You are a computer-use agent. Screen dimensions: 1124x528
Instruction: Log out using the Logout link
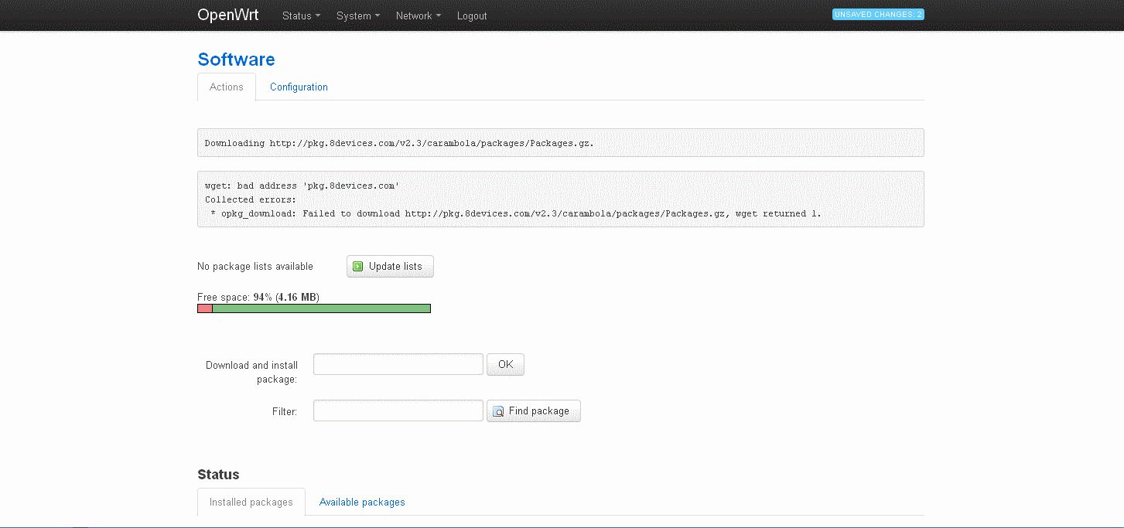pos(472,15)
